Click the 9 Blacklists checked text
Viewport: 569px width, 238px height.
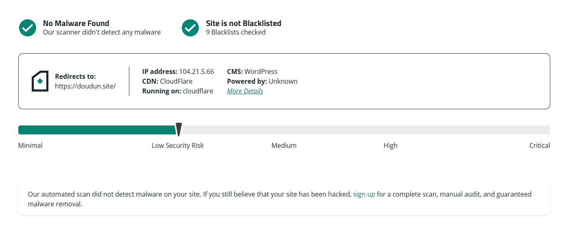pos(235,32)
